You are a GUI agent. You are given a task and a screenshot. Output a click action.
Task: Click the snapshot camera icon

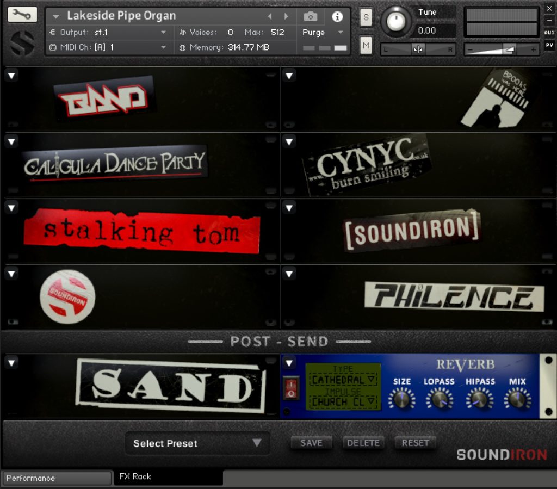[x=311, y=16]
